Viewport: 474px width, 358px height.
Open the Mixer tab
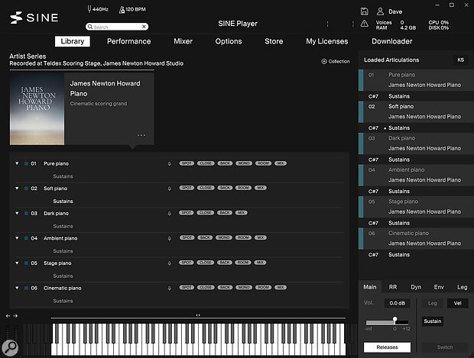click(183, 41)
